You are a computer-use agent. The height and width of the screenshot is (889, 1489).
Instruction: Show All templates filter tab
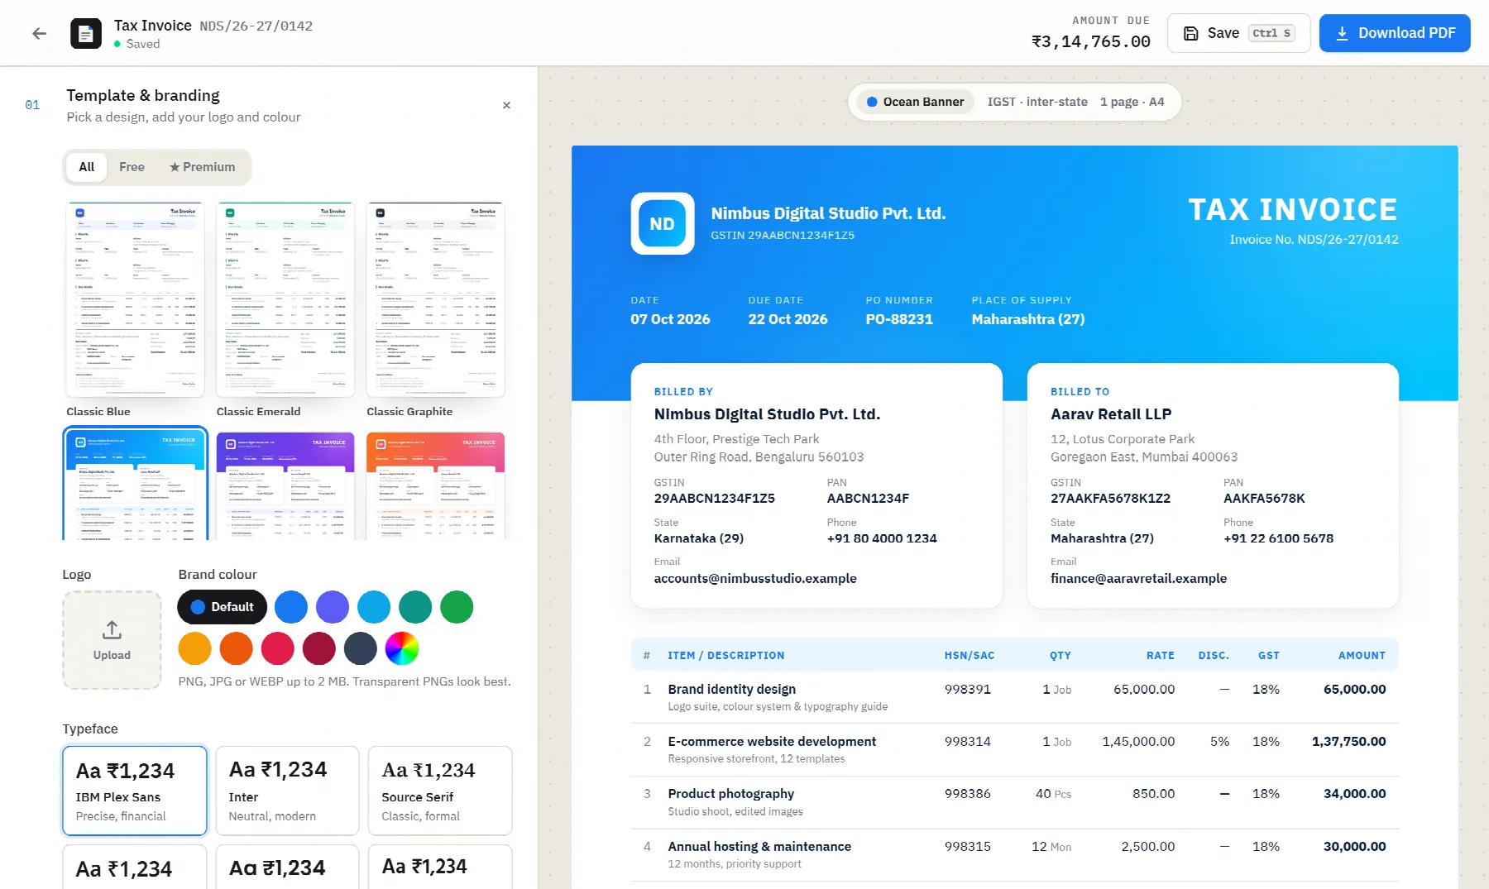[x=87, y=167]
